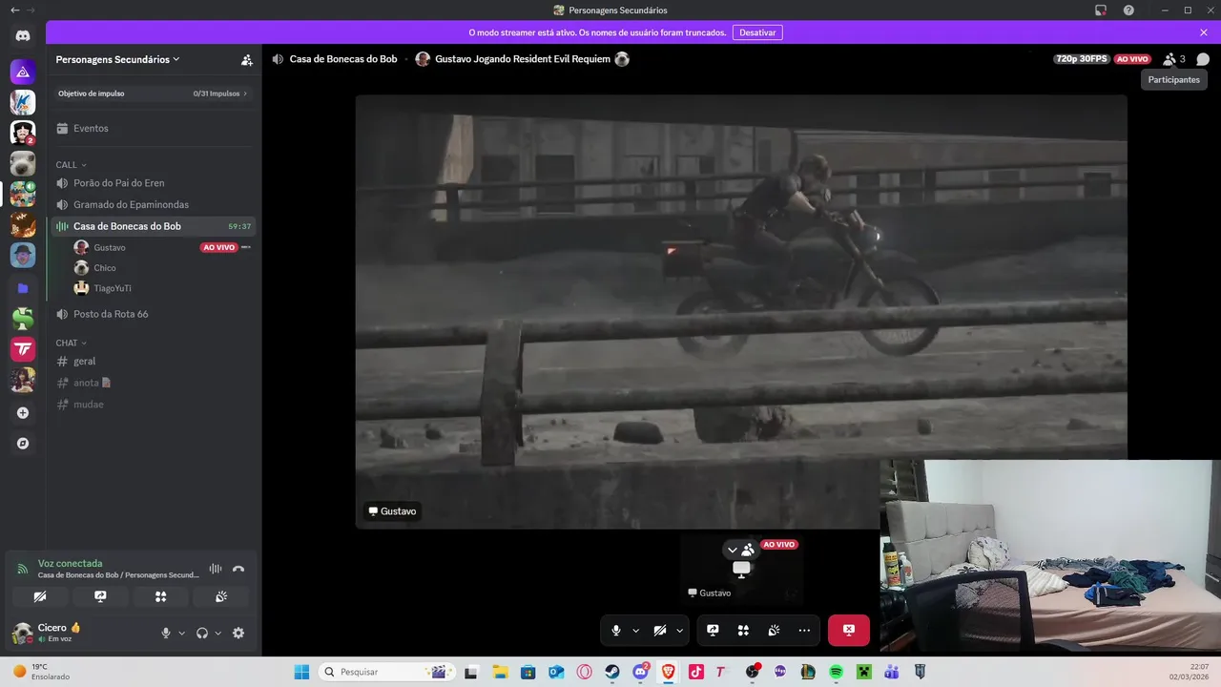Open Discord help question-mark icon
Screen dimensions: 1221x687
[x=1128, y=10]
